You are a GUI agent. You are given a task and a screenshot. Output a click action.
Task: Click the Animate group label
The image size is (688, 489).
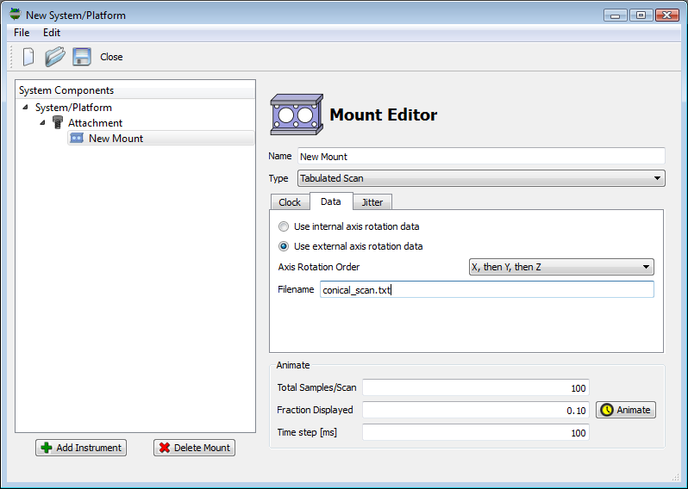[x=292, y=365]
